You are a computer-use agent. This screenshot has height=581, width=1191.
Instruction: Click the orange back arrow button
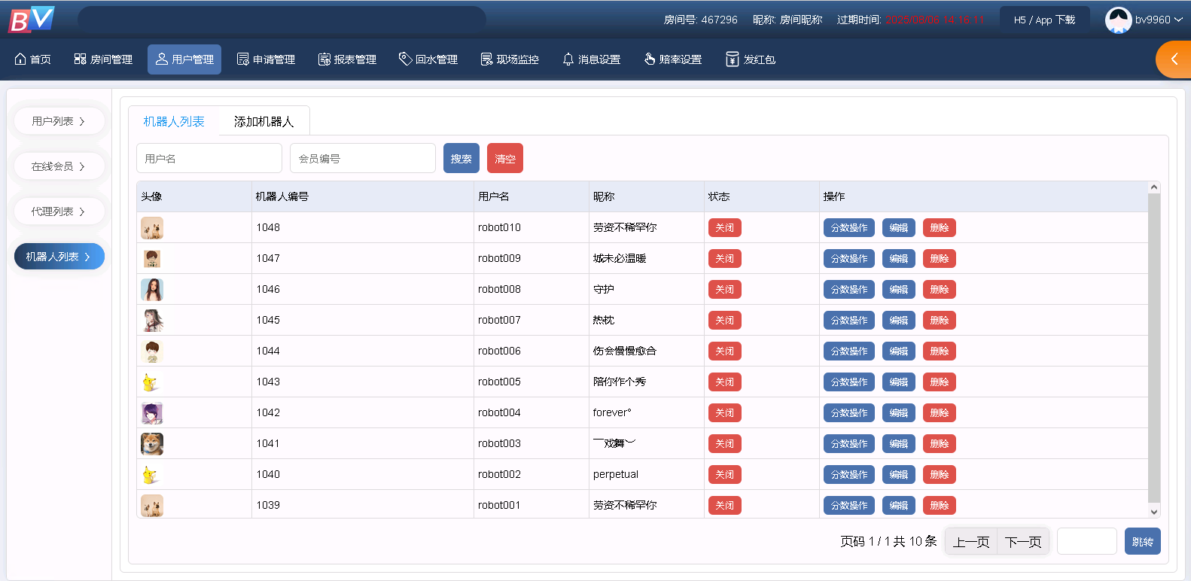tap(1174, 59)
